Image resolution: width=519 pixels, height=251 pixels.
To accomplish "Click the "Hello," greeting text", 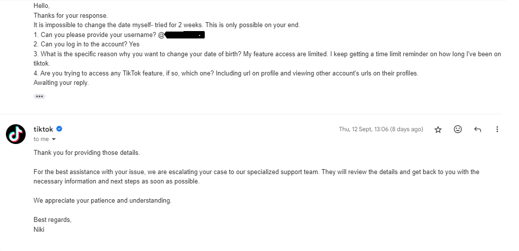I will [x=41, y=6].
